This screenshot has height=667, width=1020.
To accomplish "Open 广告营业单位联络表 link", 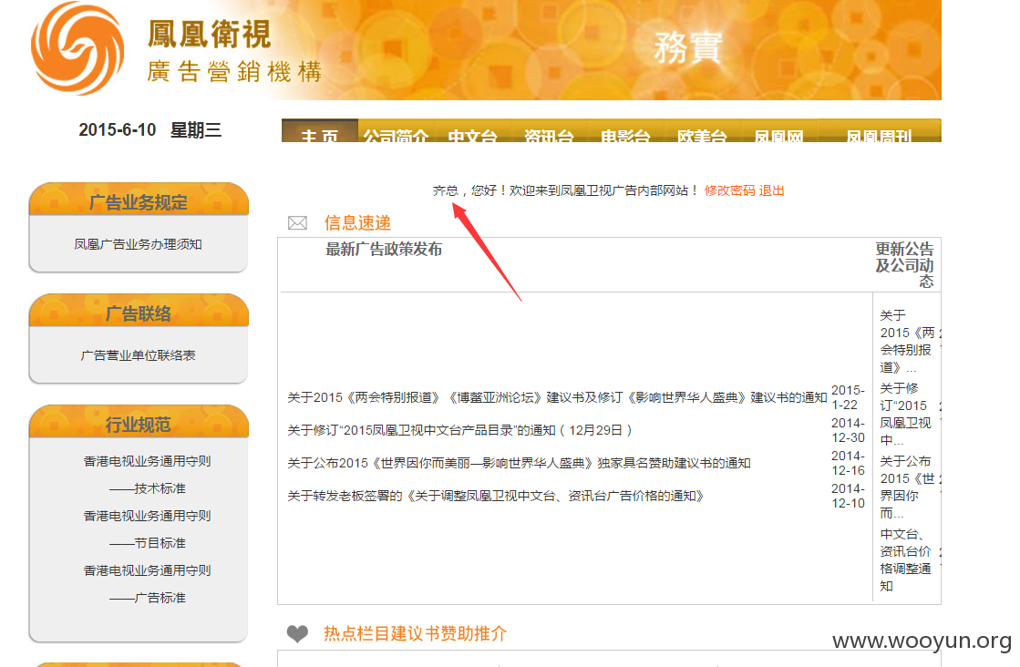I will tap(138, 355).
